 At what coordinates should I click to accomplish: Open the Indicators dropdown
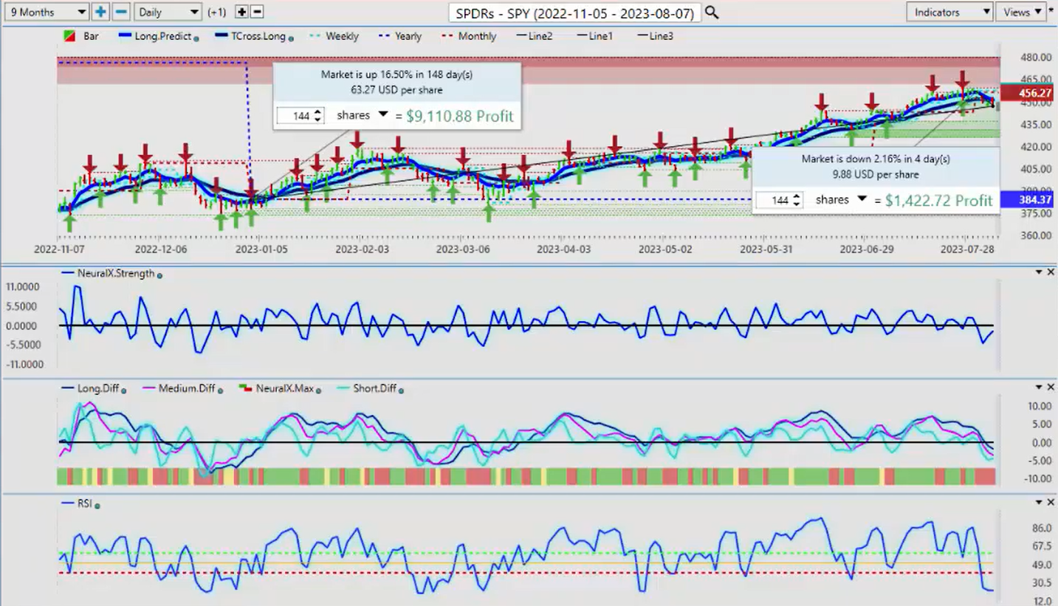click(949, 12)
